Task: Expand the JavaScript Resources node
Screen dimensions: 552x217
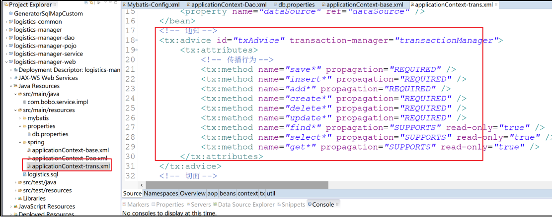Action: (x=11, y=207)
